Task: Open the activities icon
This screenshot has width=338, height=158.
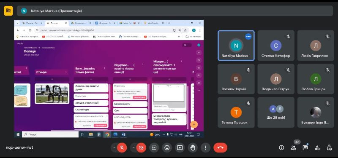Action: [317, 148]
